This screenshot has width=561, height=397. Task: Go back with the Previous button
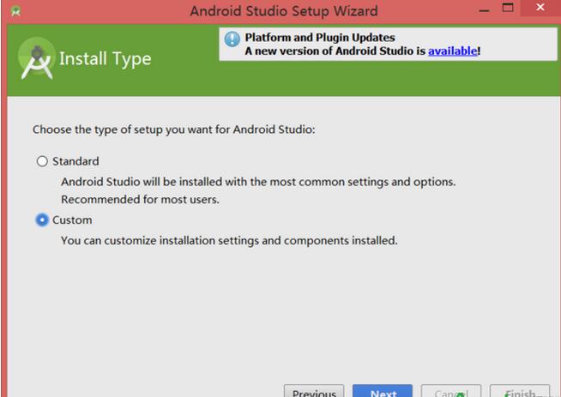tap(314, 391)
